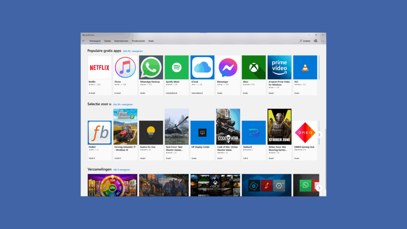Open the Xbox app listing
The width and height of the screenshot is (407, 229).
[253, 67]
